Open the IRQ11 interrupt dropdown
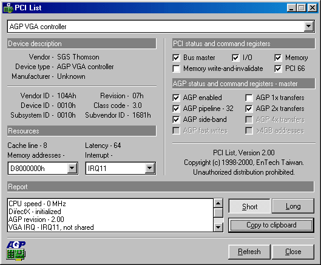Image resolution: width=321 pixels, height=265 pixels. 150,169
